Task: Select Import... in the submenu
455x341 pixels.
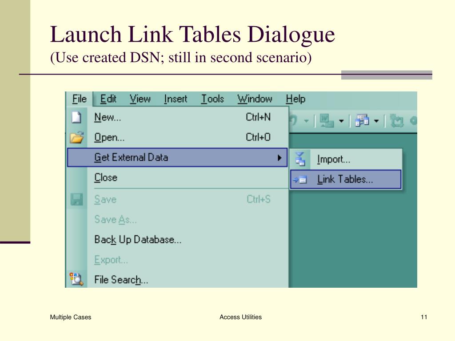Action: point(346,159)
